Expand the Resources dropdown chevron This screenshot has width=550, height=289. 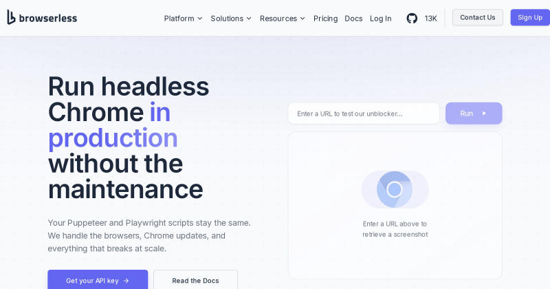click(x=302, y=19)
